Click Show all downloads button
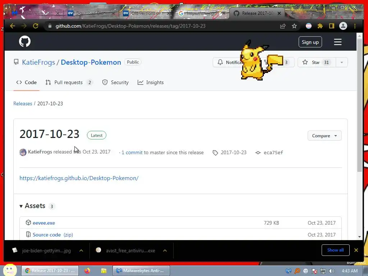Screen dimensions: 368x276 [x=335, y=250]
